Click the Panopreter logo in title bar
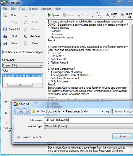This screenshot has width=133, height=156. tap(3, 2)
